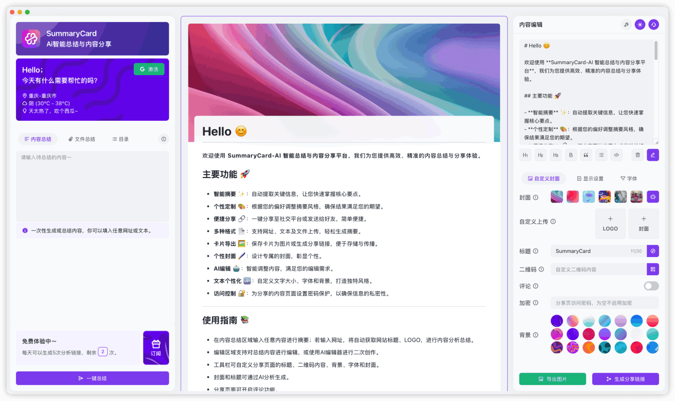Upload a custom cover via the 封面 box
The image size is (675, 401).
click(x=643, y=224)
